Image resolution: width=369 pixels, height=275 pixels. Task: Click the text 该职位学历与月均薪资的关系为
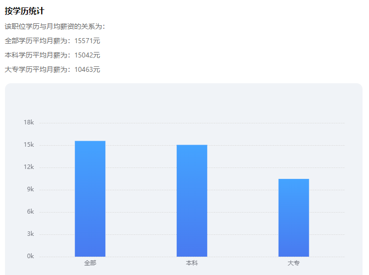tap(55, 26)
